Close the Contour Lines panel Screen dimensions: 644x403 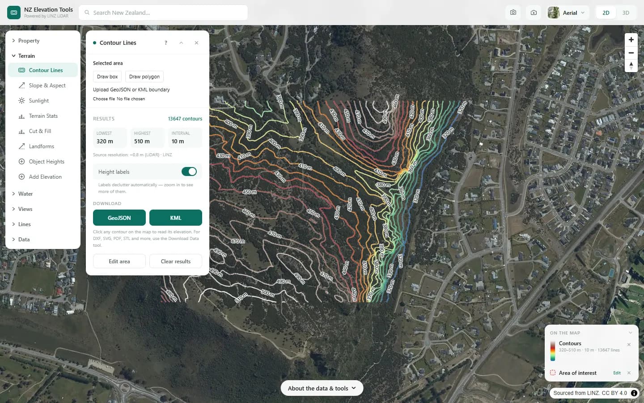coord(196,43)
